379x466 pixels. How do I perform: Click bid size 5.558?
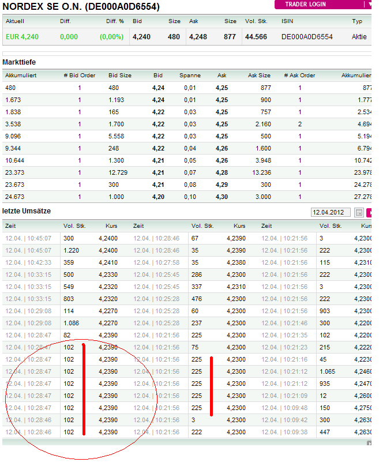(116, 137)
